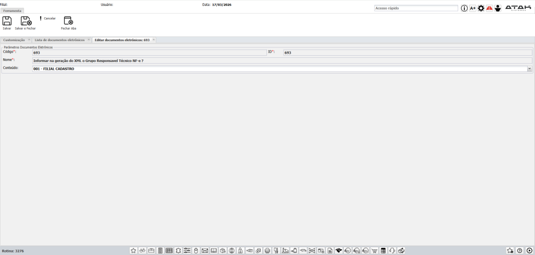Click the shopping cart icon
Screen dimensions: 535x255
click(374, 251)
